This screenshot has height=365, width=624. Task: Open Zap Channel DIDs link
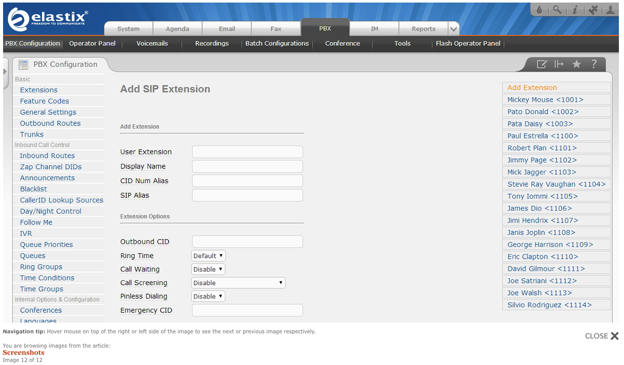coord(51,167)
